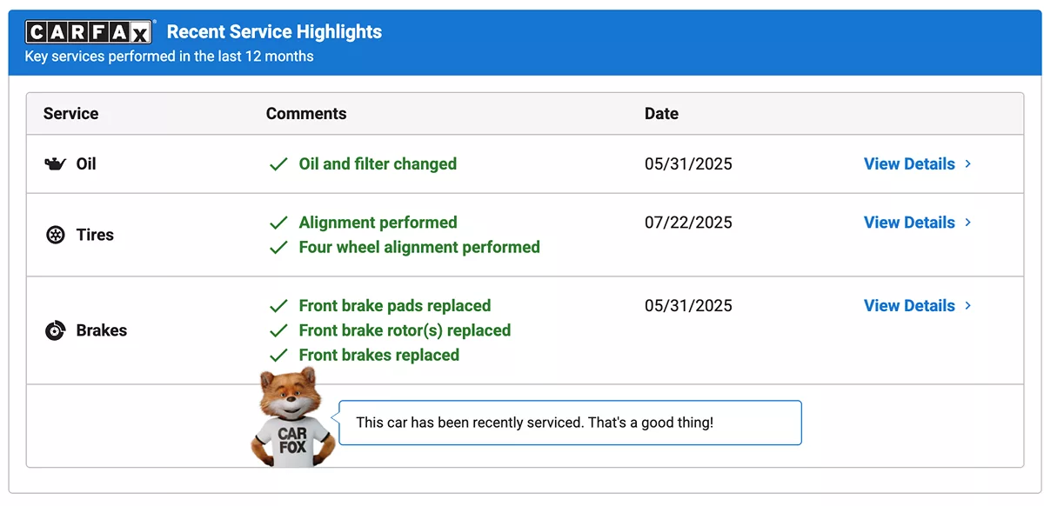Click checkmark beside Four wheel alignment performed
The image size is (1044, 506).
278,248
